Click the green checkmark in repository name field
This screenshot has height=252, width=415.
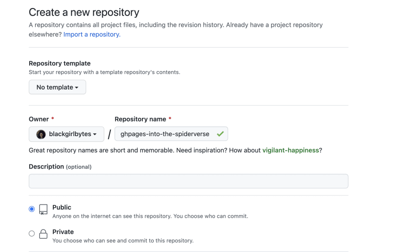pyautogui.click(x=220, y=134)
